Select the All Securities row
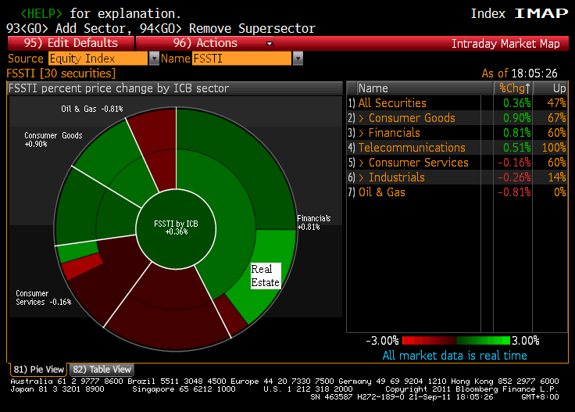This screenshot has height=412, width=575. tap(392, 103)
